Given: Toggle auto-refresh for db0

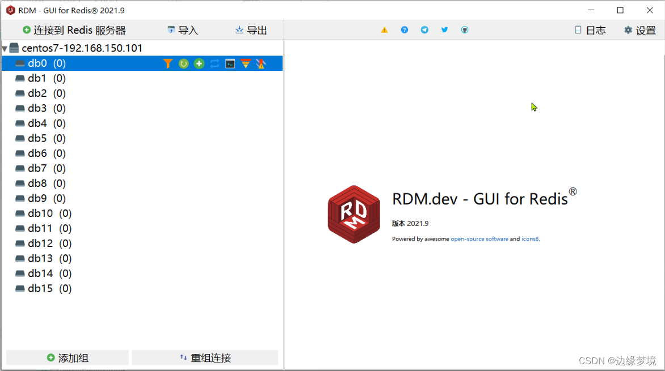Looking at the screenshot, I should pyautogui.click(x=214, y=63).
